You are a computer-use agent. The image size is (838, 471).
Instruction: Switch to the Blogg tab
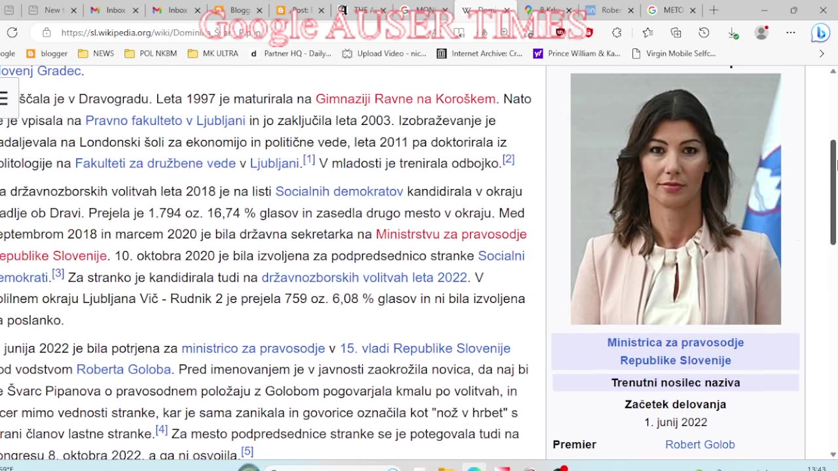point(239,10)
